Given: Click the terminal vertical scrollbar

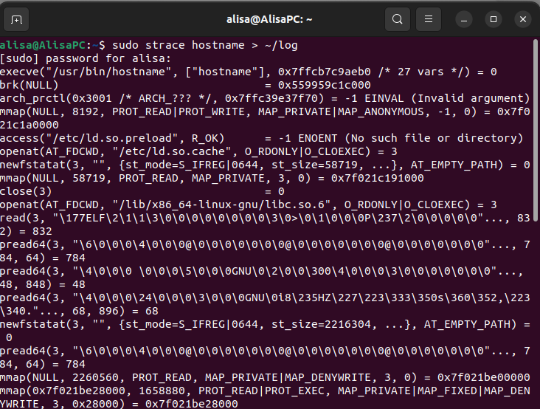Looking at the screenshot, I should point(535,131).
